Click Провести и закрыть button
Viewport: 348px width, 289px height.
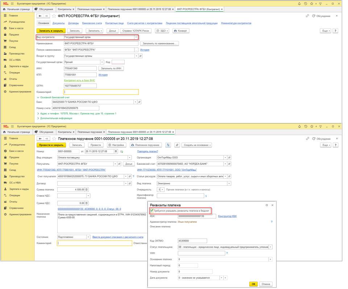pyautogui.click(x=51, y=145)
